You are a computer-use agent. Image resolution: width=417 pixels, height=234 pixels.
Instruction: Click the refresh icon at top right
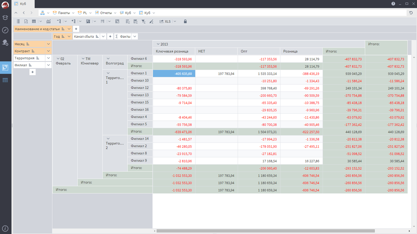(411, 13)
